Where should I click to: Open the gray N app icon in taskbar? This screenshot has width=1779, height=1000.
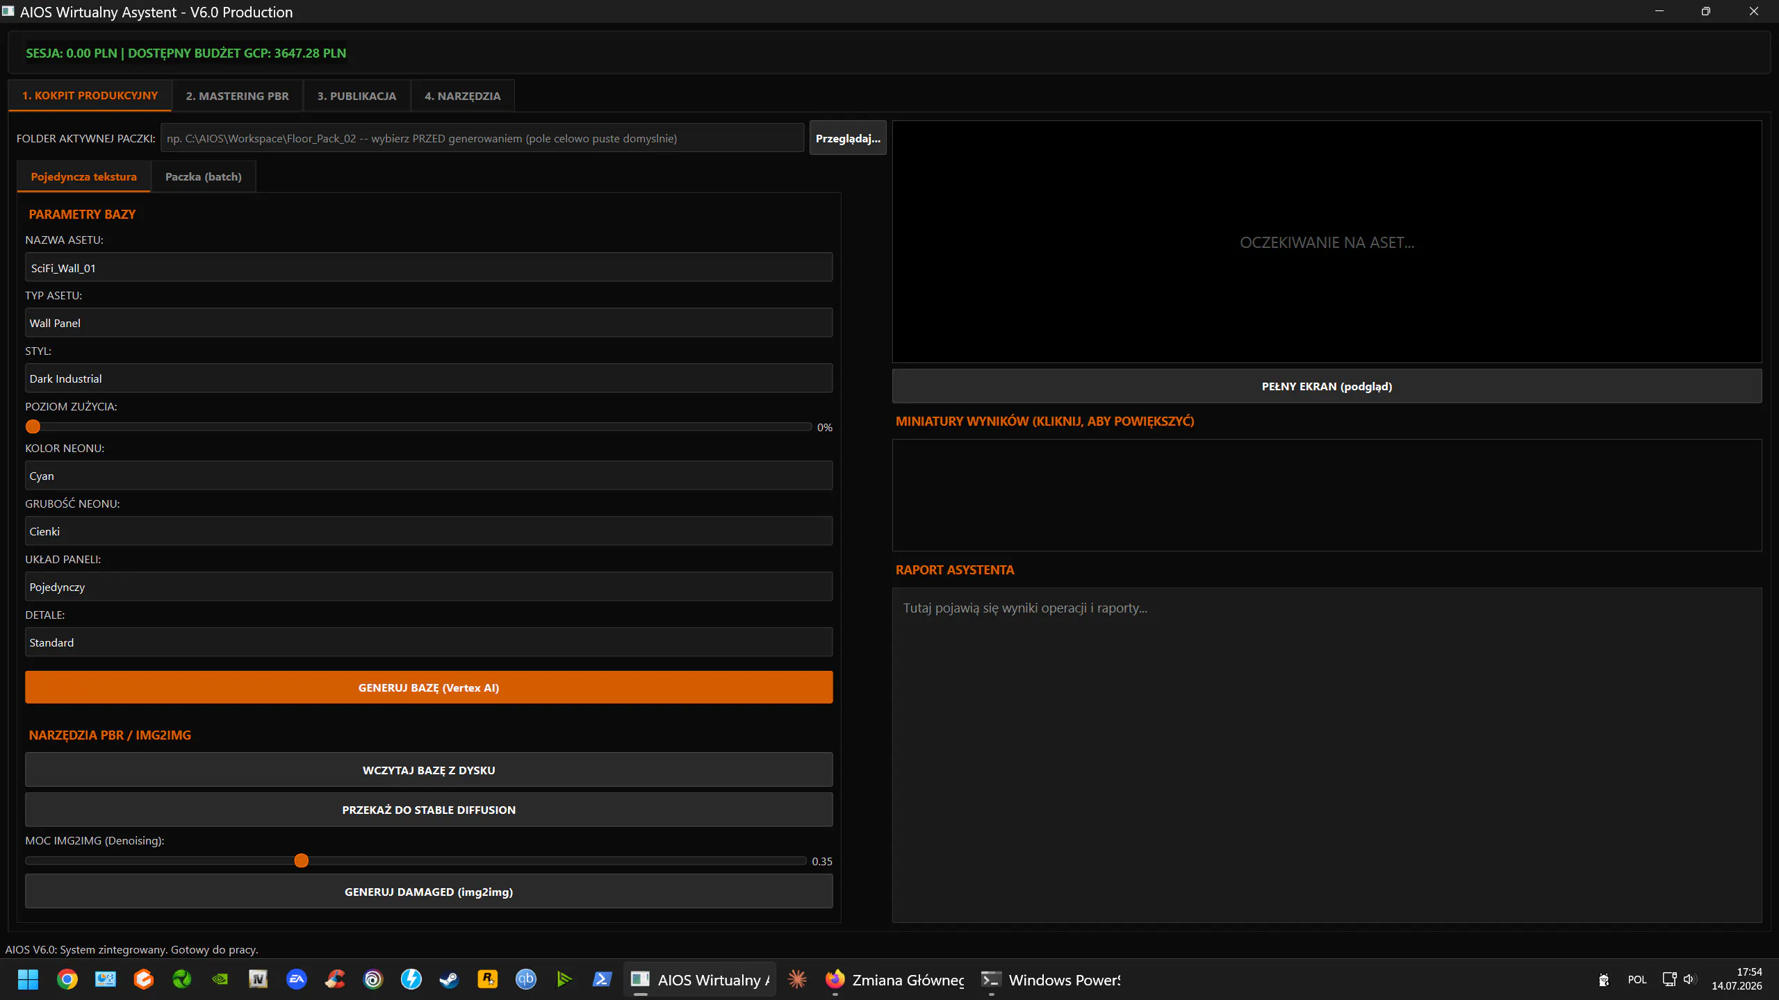[259, 979]
